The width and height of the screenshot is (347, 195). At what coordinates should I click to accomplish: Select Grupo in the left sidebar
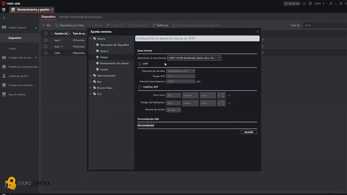click(12, 48)
